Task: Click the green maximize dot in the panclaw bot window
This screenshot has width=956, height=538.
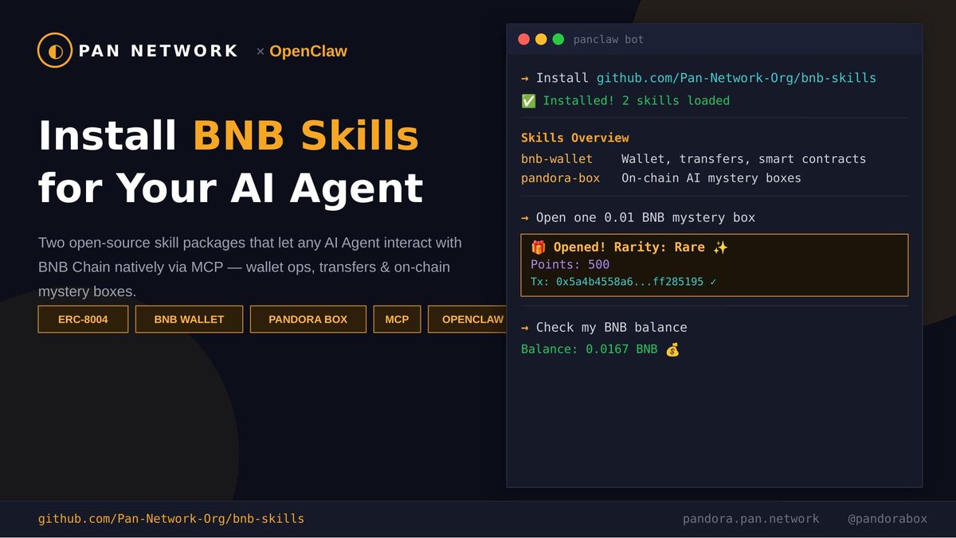Action: point(558,39)
